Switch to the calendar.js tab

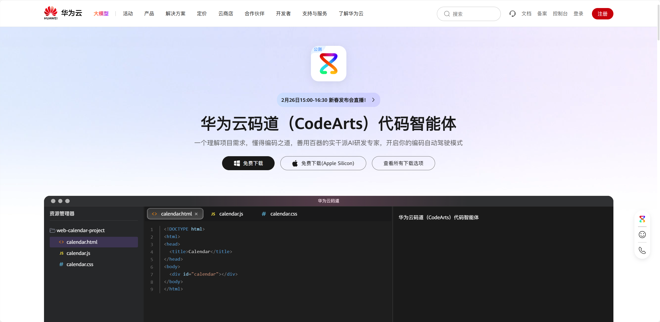(x=227, y=214)
